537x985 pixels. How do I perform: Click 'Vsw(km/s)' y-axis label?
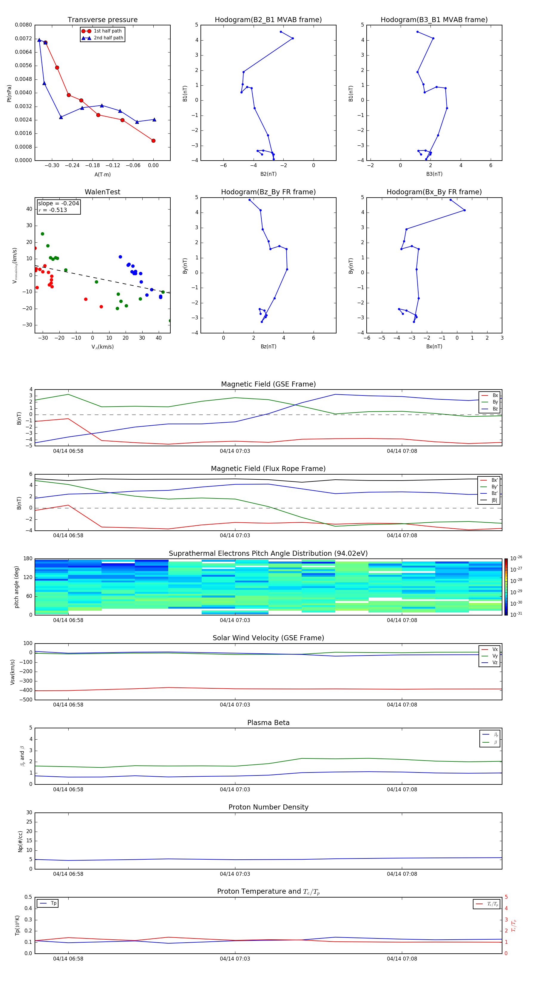tap(13, 672)
